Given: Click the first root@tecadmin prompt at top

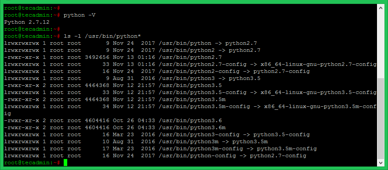Looking at the screenshot, I should pyautogui.click(x=32, y=8).
